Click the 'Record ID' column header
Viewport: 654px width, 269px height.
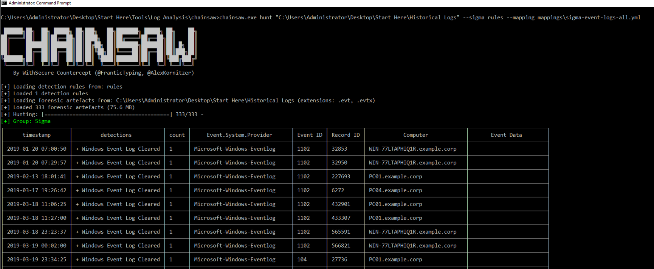(x=346, y=135)
